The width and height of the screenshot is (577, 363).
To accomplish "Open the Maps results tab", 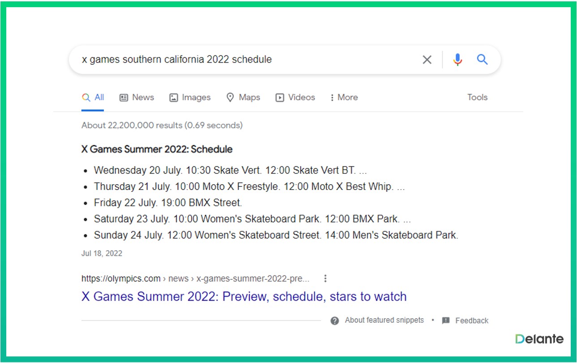I will (x=243, y=97).
